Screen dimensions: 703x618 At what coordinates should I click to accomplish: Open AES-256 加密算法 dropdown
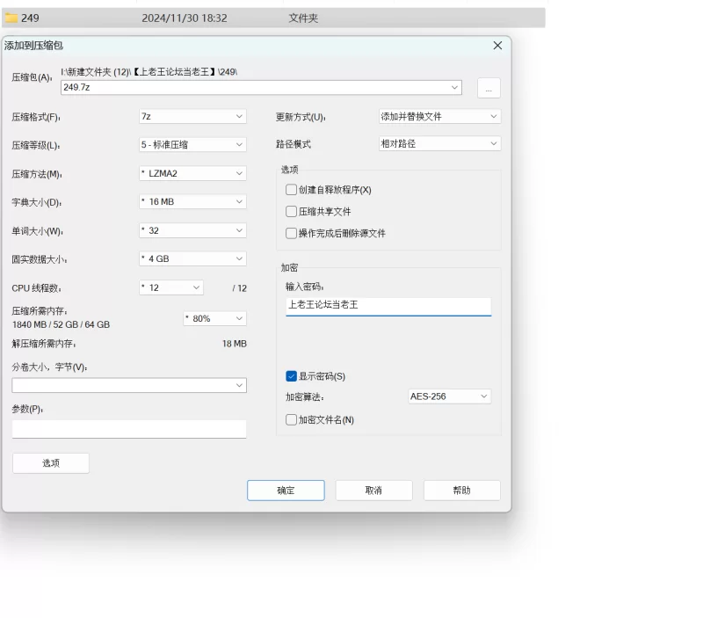pyautogui.click(x=450, y=396)
